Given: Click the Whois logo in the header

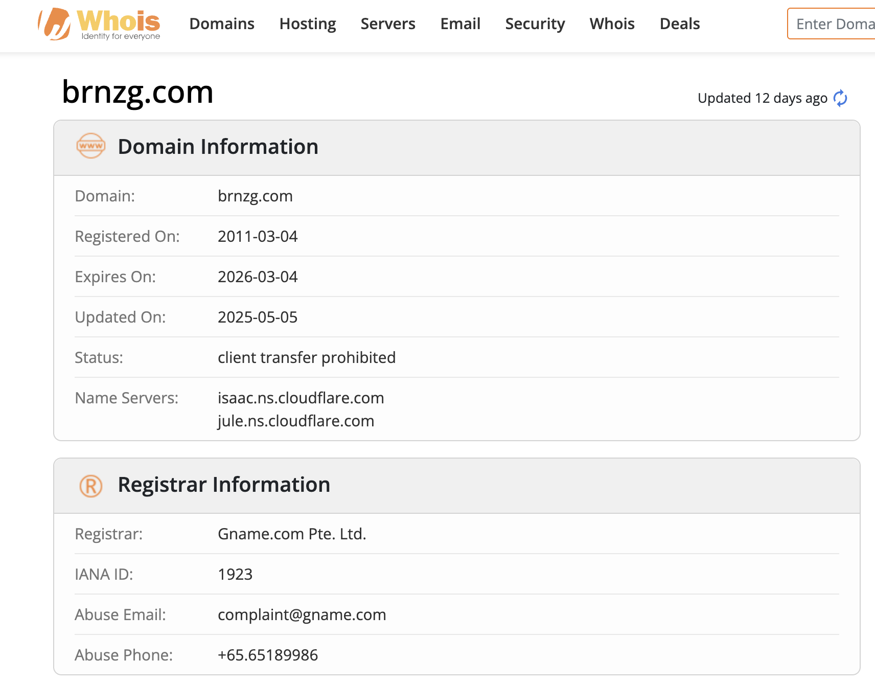Looking at the screenshot, I should tap(99, 24).
